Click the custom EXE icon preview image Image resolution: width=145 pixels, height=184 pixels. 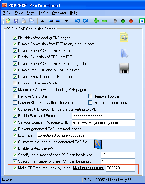(98, 145)
